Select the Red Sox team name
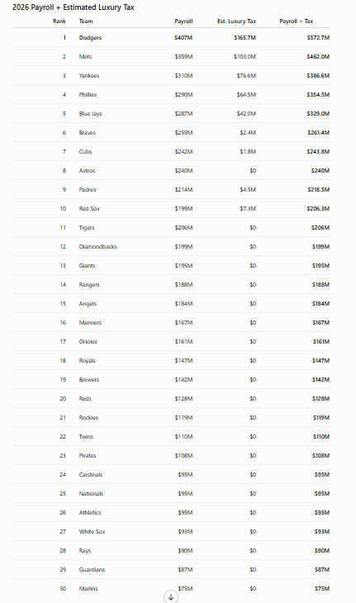356x603 pixels. [89, 208]
